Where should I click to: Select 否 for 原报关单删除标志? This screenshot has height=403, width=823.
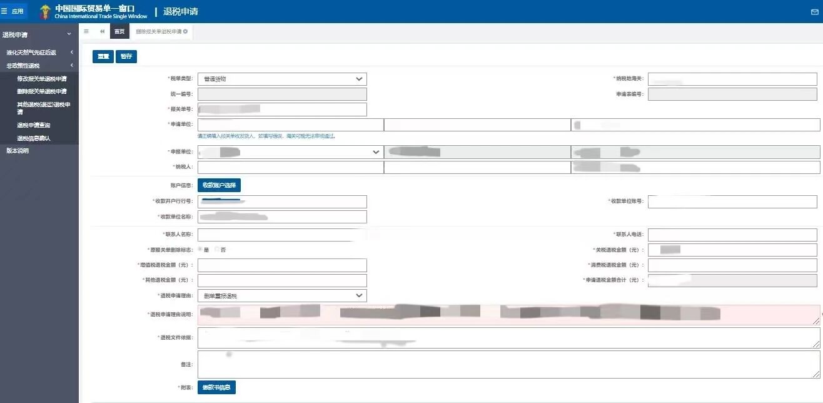217,249
